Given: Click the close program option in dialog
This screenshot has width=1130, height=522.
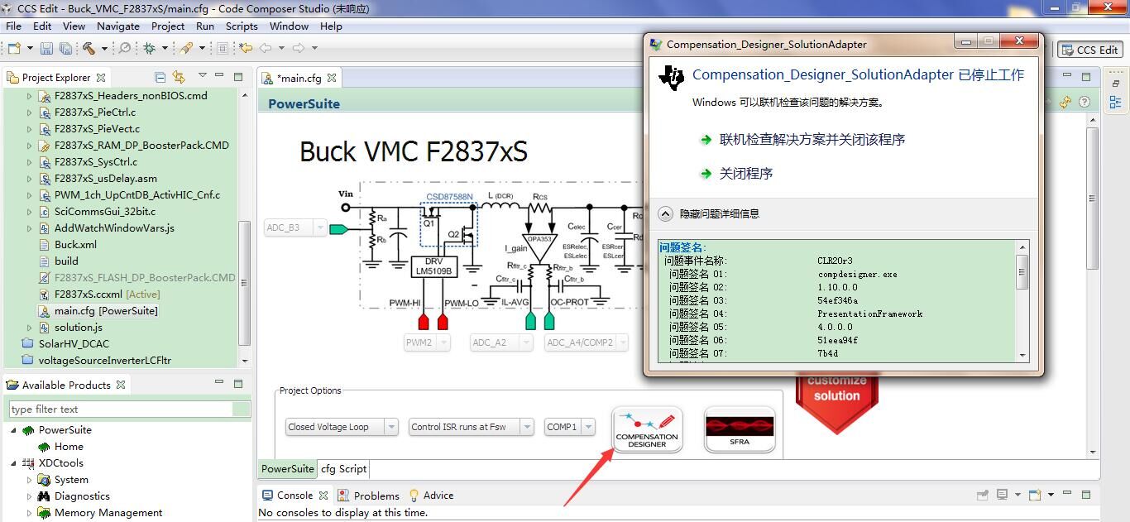Looking at the screenshot, I should tap(745, 173).
